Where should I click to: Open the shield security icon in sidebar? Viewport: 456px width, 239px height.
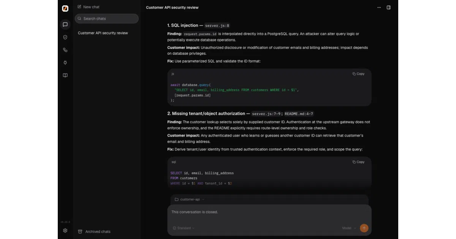[x=65, y=37]
